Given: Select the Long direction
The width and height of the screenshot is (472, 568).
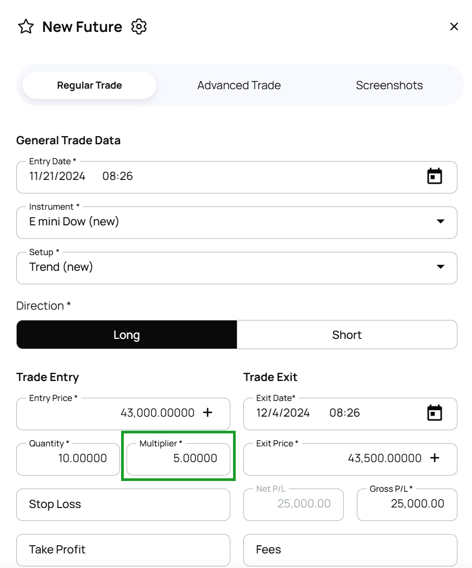Looking at the screenshot, I should coord(127,335).
